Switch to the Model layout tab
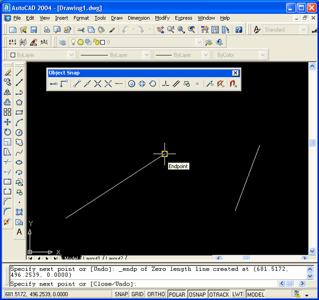 click(x=71, y=259)
